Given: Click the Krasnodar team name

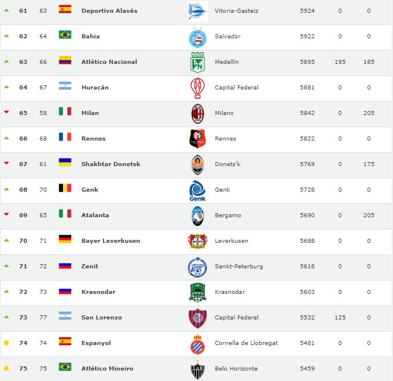Looking at the screenshot, I should 98,292.
